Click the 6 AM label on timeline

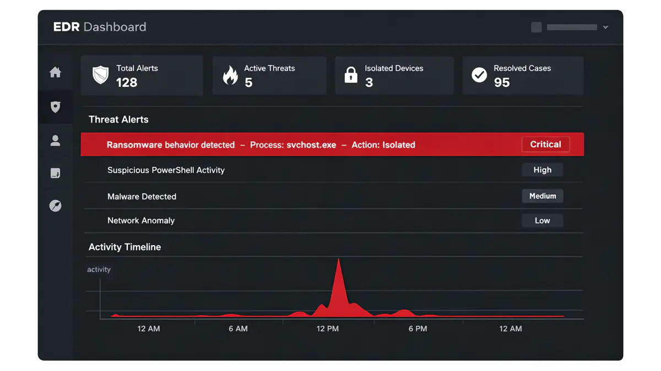coord(238,329)
